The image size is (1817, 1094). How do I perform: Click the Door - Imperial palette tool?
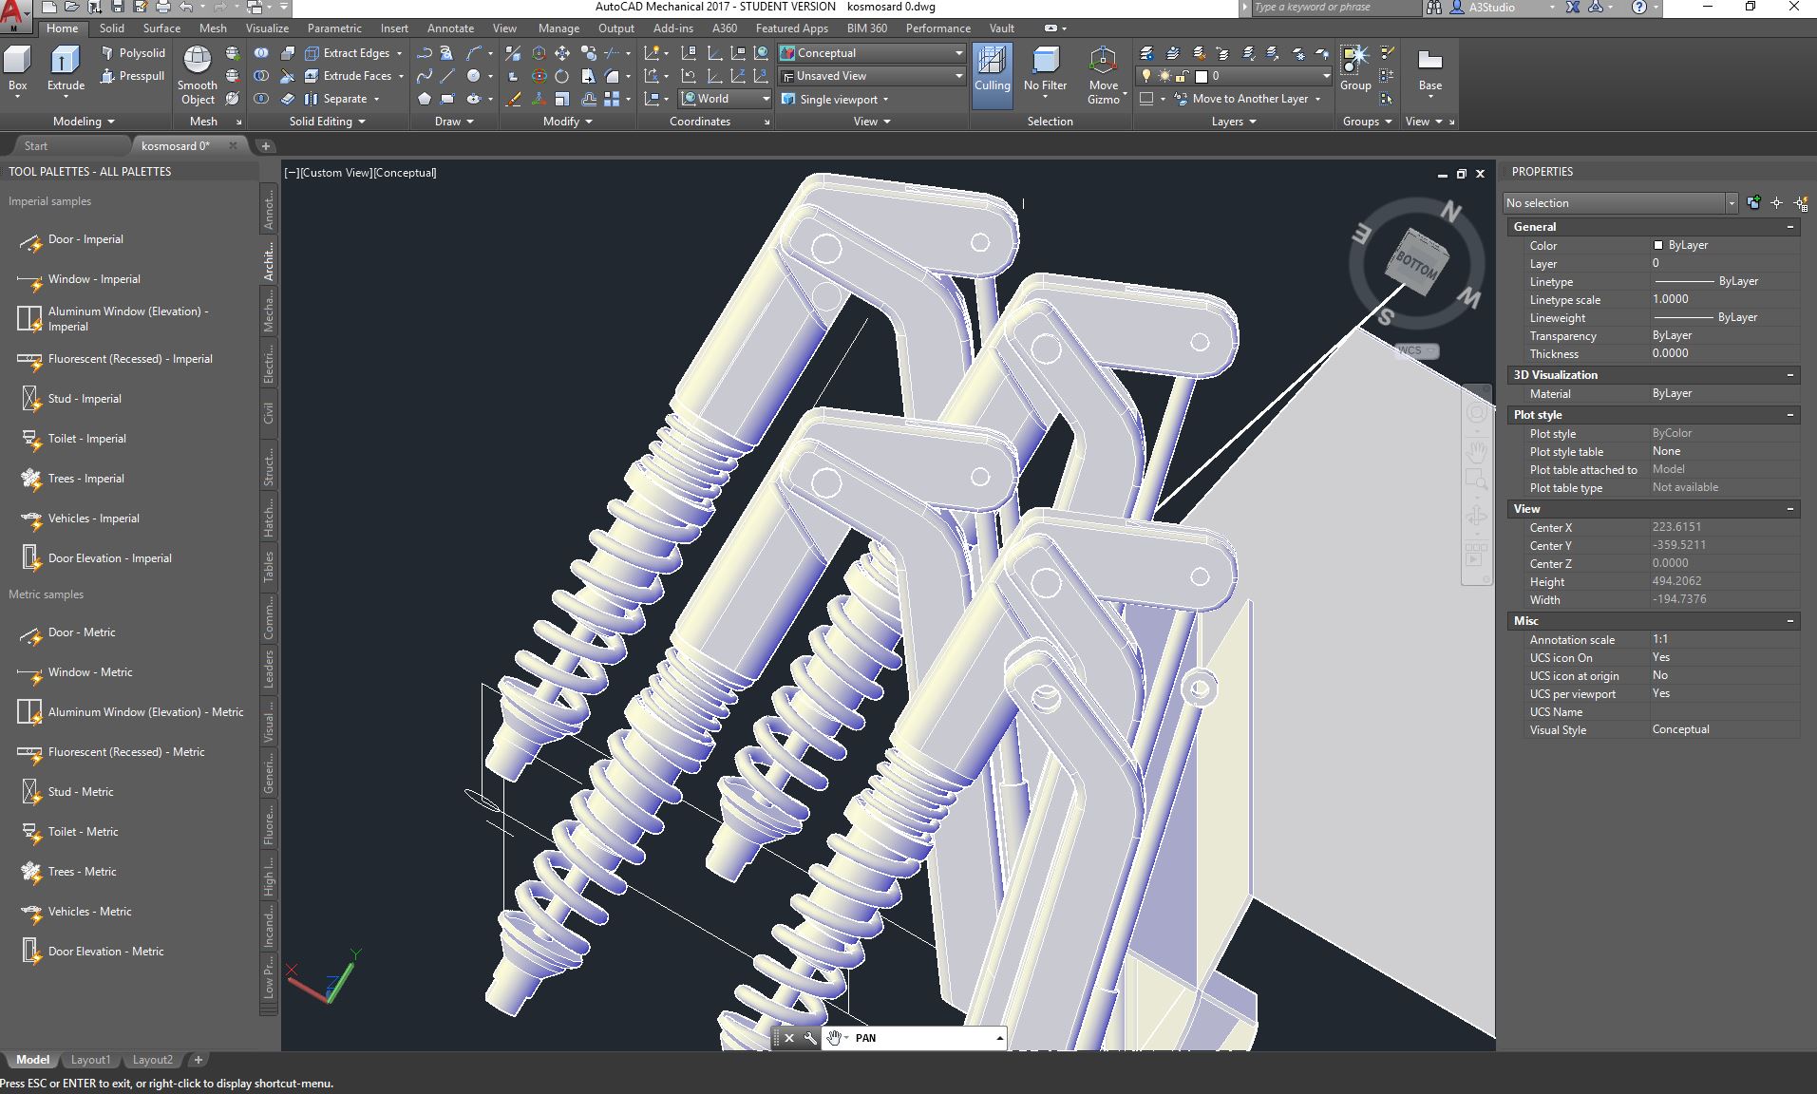(x=71, y=239)
